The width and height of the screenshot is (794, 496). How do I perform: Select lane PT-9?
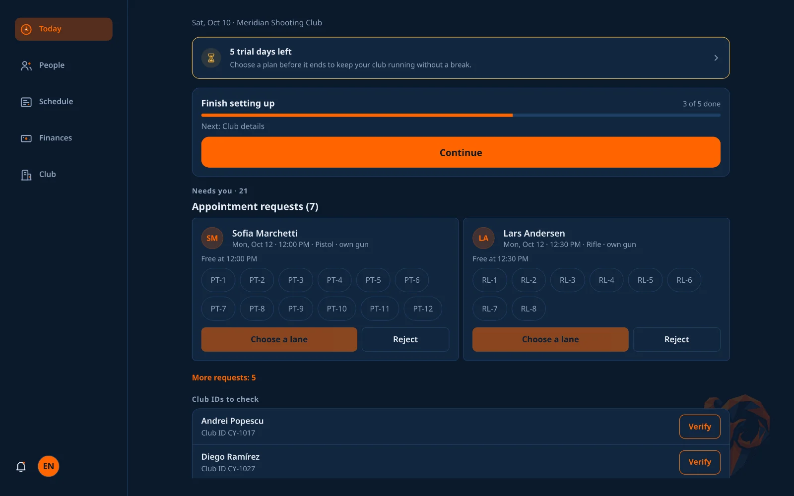click(296, 309)
